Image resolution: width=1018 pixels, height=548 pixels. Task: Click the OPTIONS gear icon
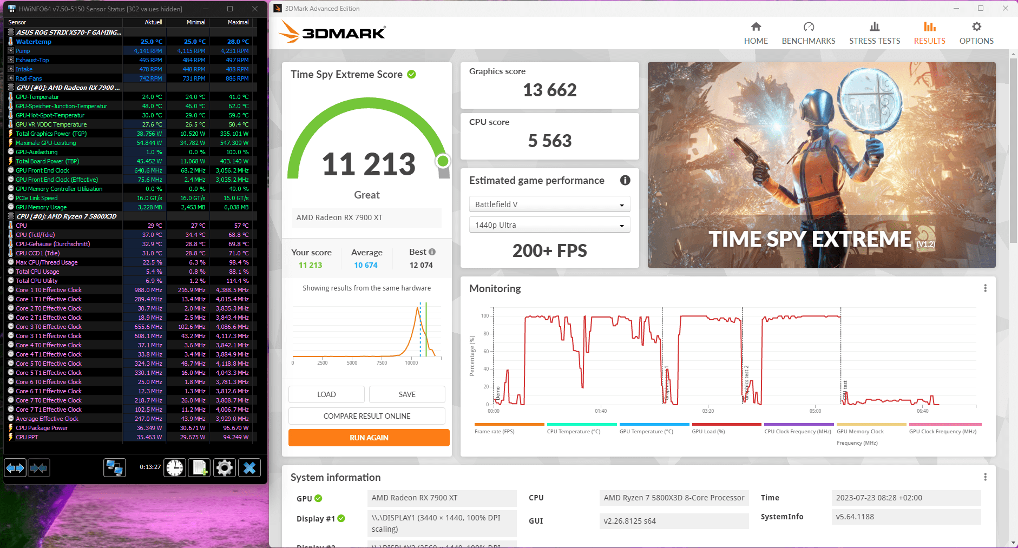click(976, 27)
